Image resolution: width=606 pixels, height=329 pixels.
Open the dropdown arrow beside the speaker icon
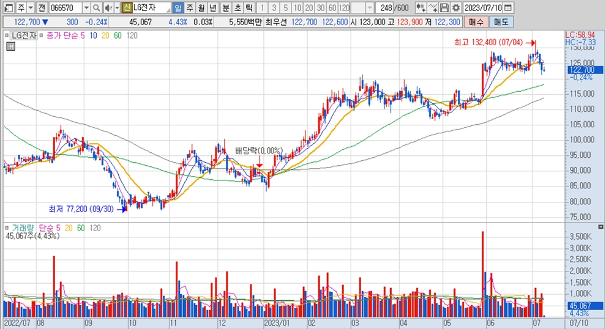[x=116, y=8]
